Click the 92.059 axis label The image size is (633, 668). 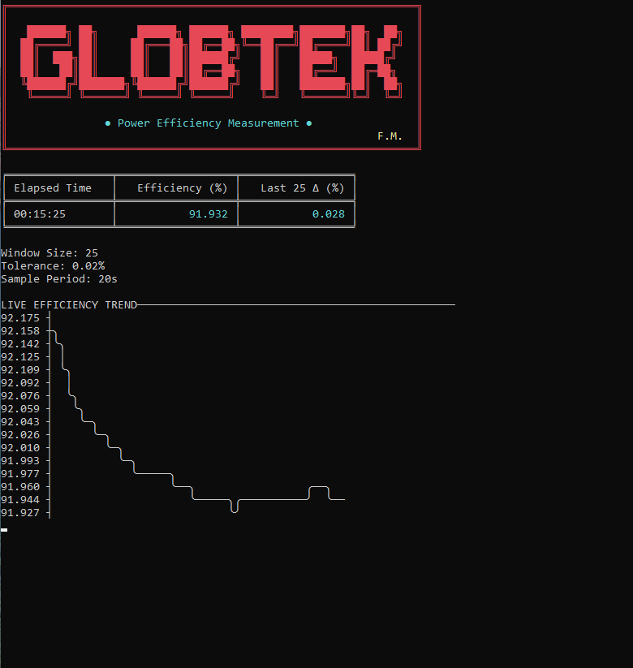coord(20,409)
